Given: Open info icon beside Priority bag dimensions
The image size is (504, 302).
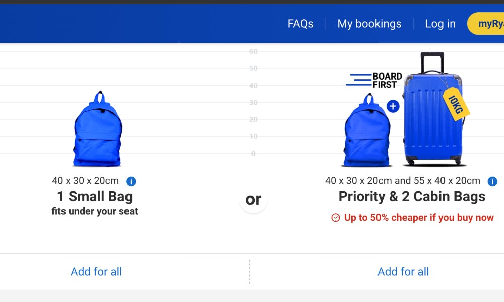Looking at the screenshot, I should pyautogui.click(x=492, y=181).
